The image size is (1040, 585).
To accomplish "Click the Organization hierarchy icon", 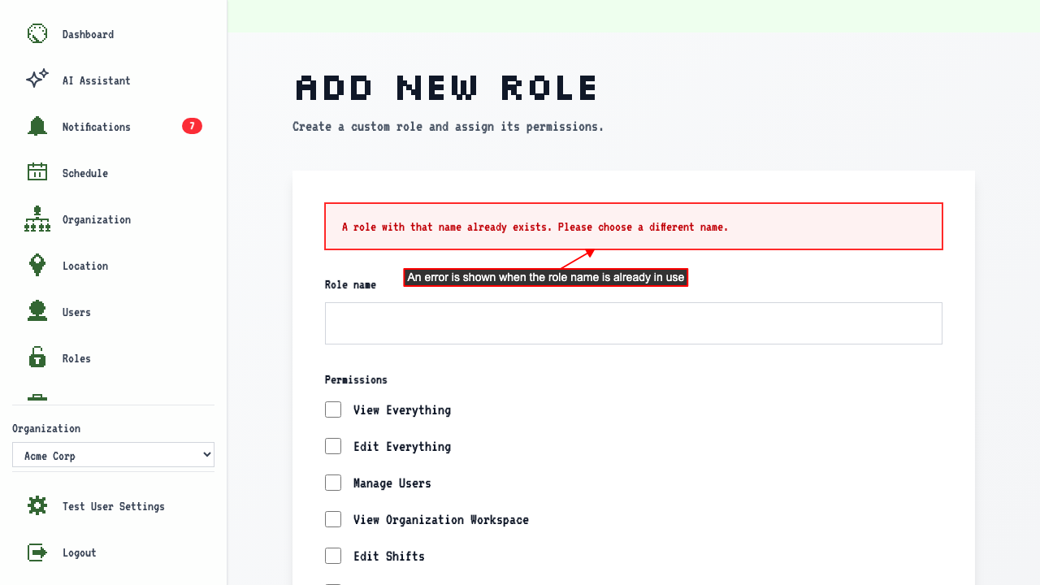I will (37, 219).
